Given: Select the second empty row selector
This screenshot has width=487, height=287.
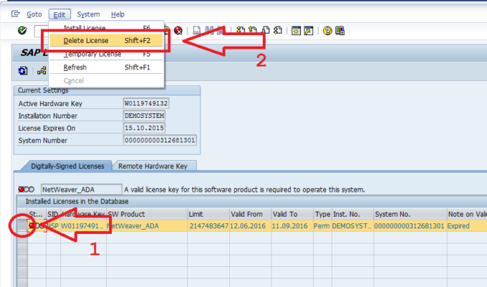Looking at the screenshot, I should click(x=22, y=249).
